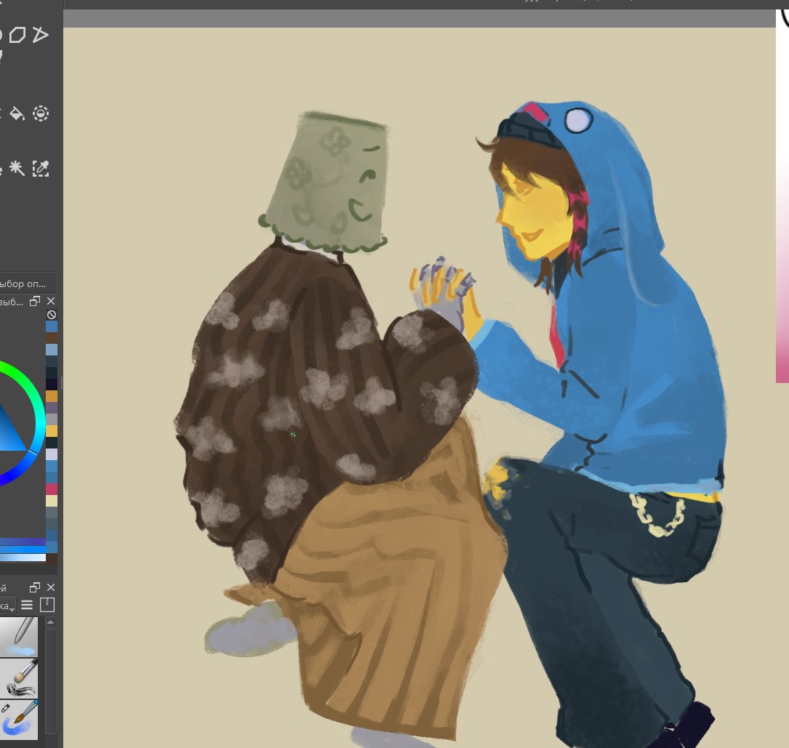Select the pen brush preset with light blue stroke
Image resolution: width=789 pixels, height=748 pixels.
[19, 637]
